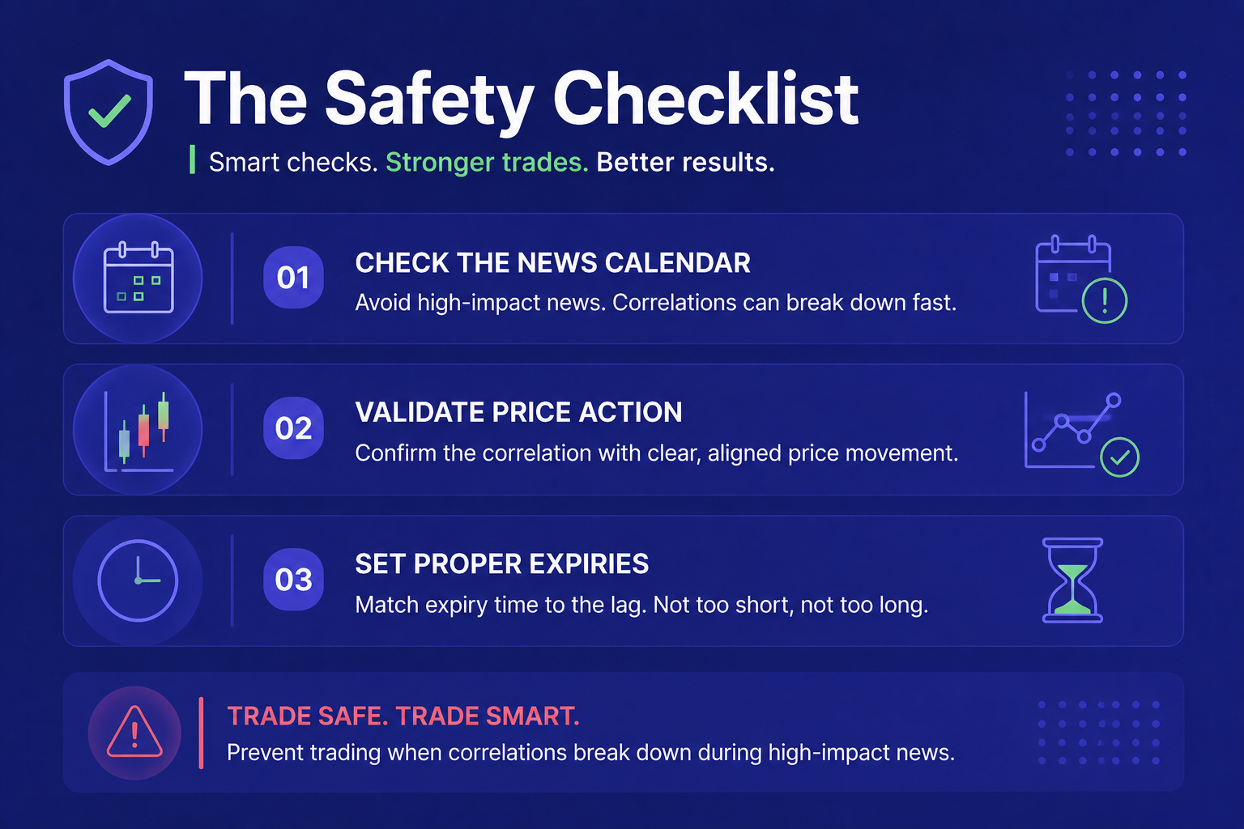The width and height of the screenshot is (1244, 829).
Task: Click the calendar alert icon with exclamation
Action: [1081, 279]
